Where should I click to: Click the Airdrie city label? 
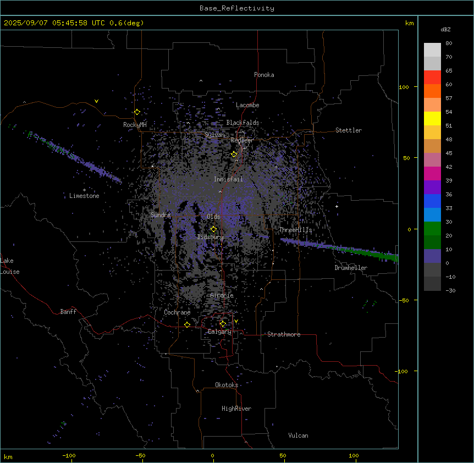[222, 295]
